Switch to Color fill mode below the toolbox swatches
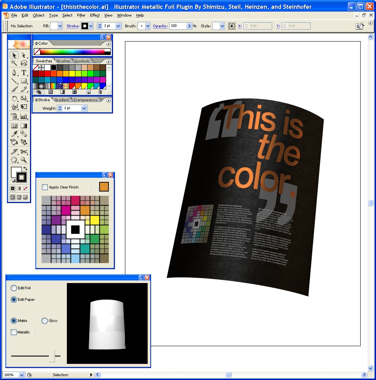376x380 pixels. click(x=13, y=188)
